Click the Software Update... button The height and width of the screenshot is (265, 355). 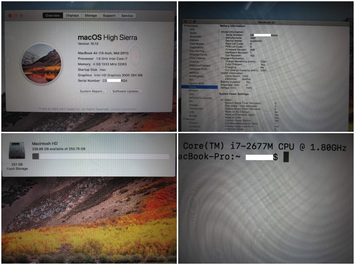click(126, 91)
